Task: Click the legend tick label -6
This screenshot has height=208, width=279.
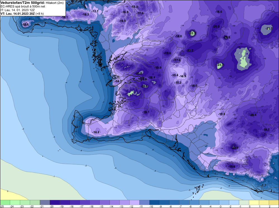Action: (x=190, y=206)
